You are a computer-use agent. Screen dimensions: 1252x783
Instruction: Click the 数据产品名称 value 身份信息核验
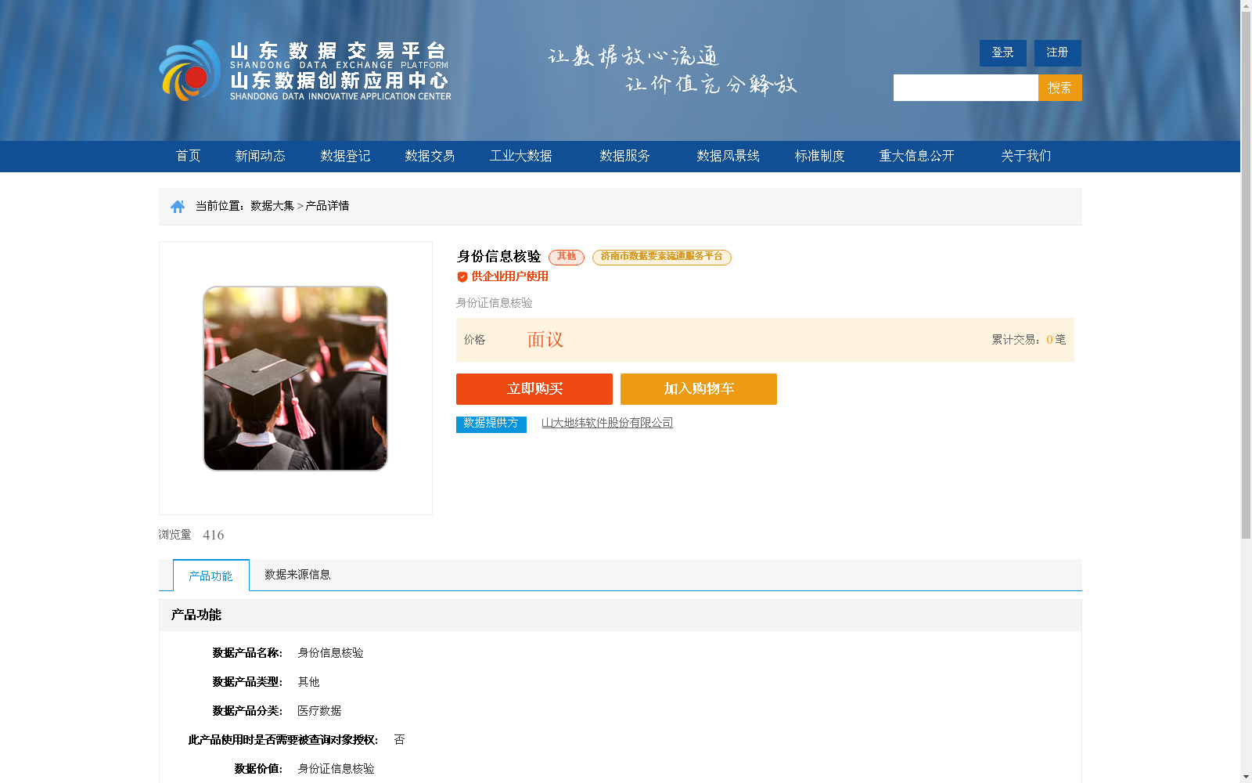(x=330, y=653)
